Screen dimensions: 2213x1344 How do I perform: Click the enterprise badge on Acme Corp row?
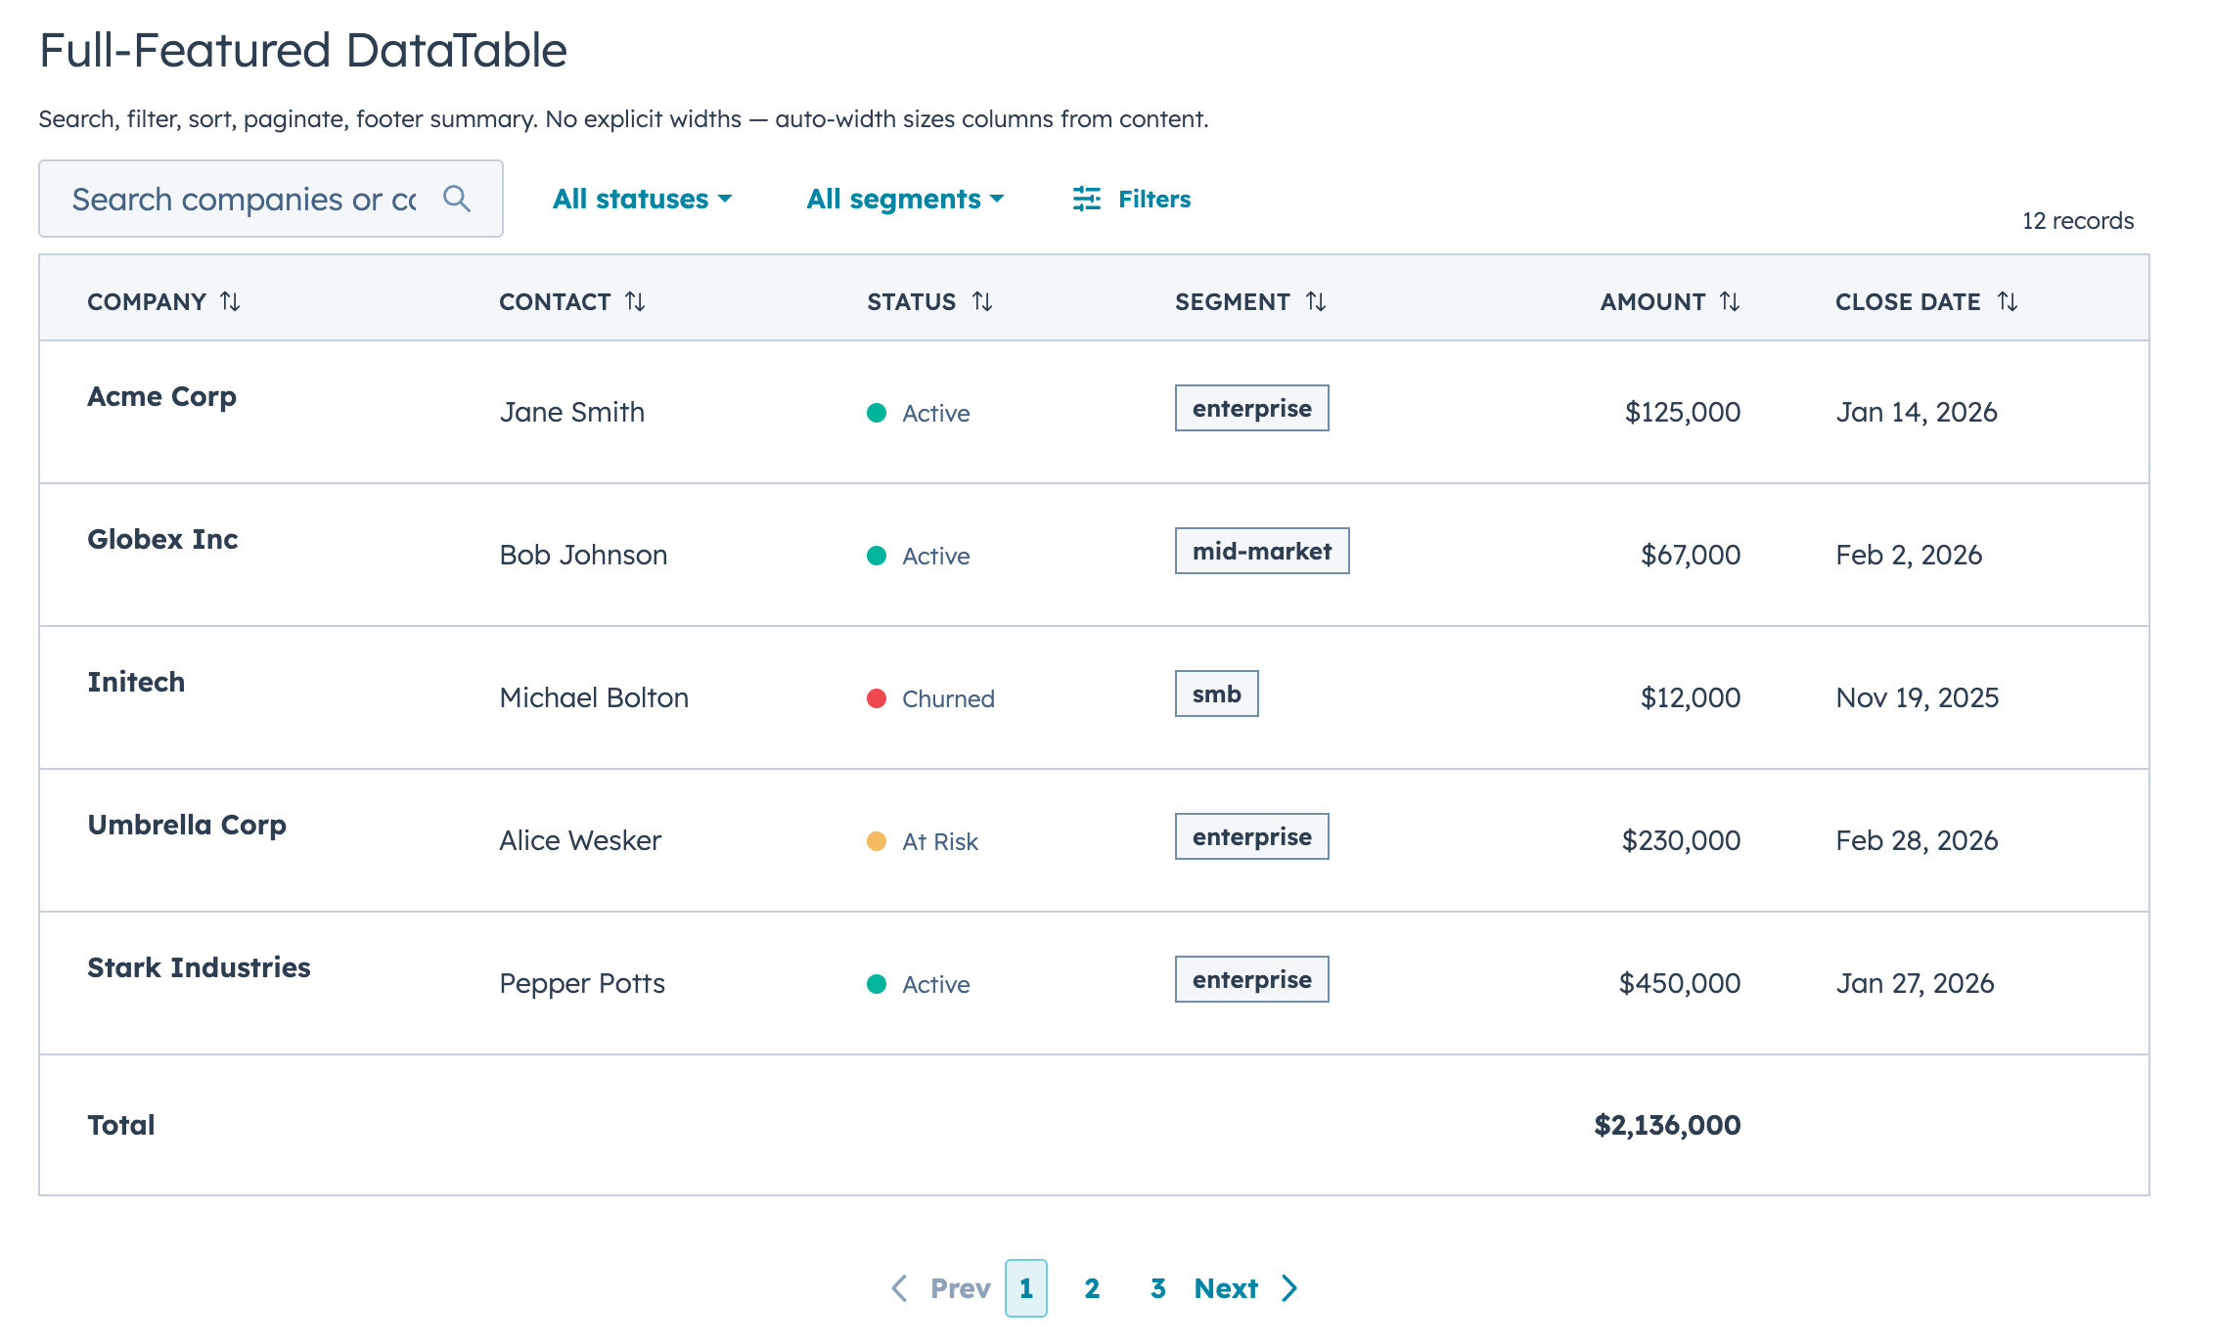click(1251, 408)
